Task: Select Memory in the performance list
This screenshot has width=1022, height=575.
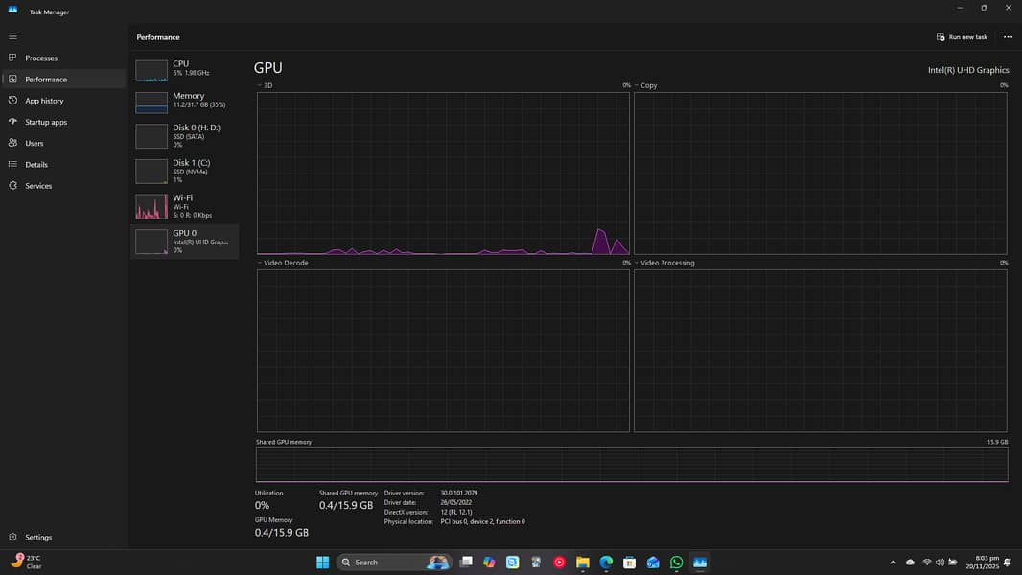Action: tap(184, 101)
